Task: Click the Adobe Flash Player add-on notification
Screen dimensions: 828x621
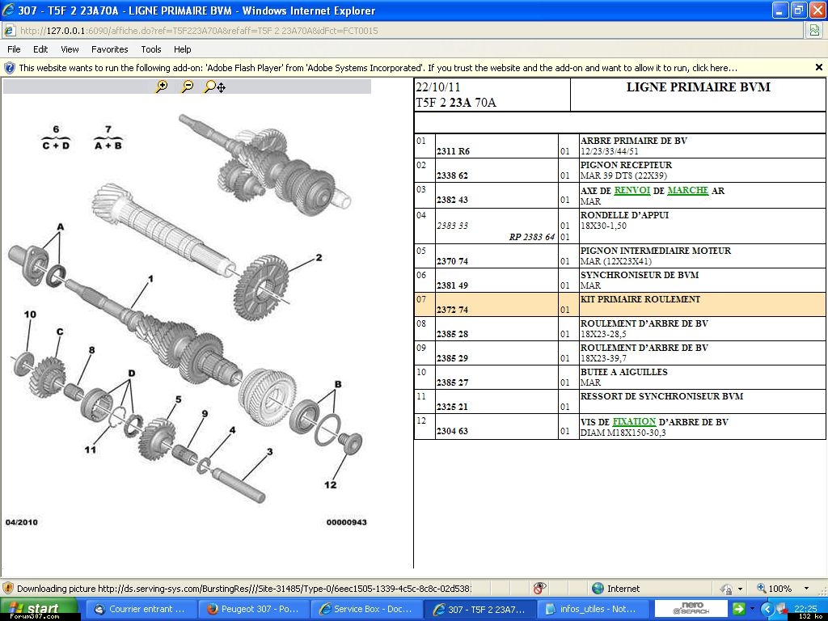Action: [378, 68]
